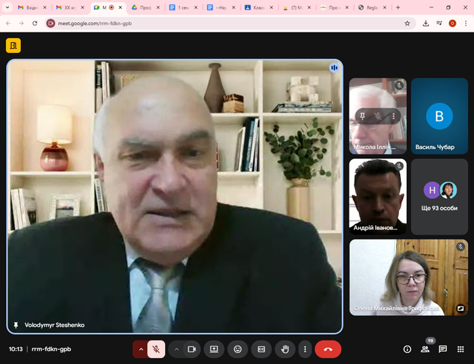Start presenting your screen

214,349
